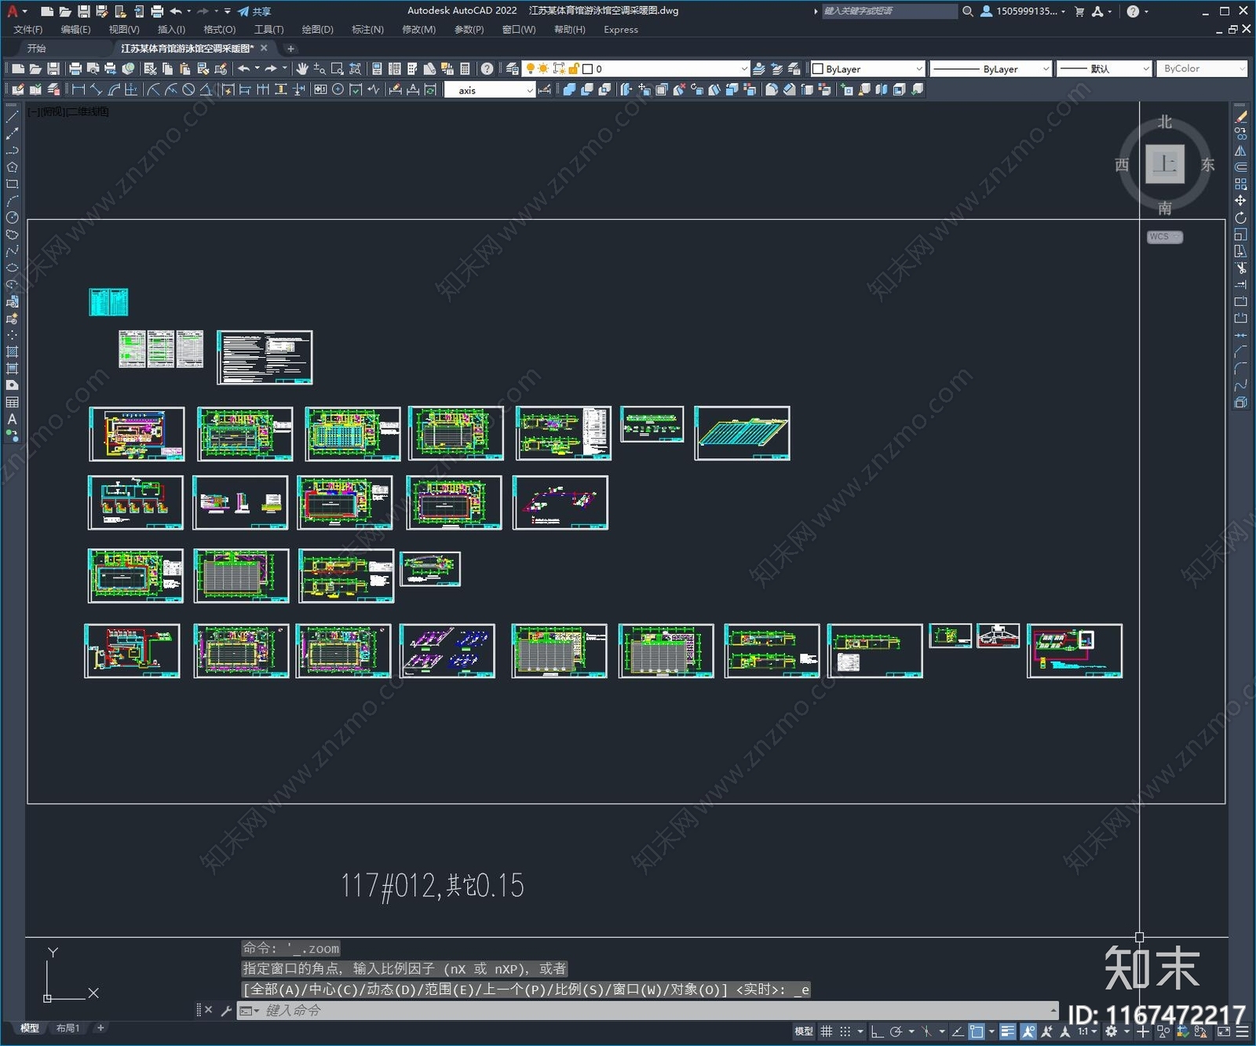
Task: Select the Move tool in the modify toolbar
Action: (x=1240, y=201)
